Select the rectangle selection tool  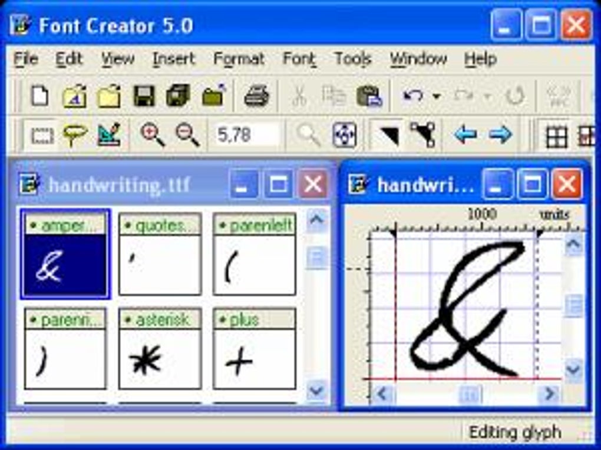[x=42, y=136]
